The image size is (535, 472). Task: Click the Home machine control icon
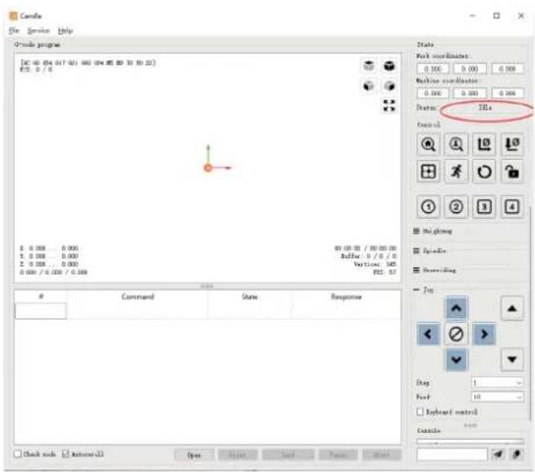[x=429, y=144]
